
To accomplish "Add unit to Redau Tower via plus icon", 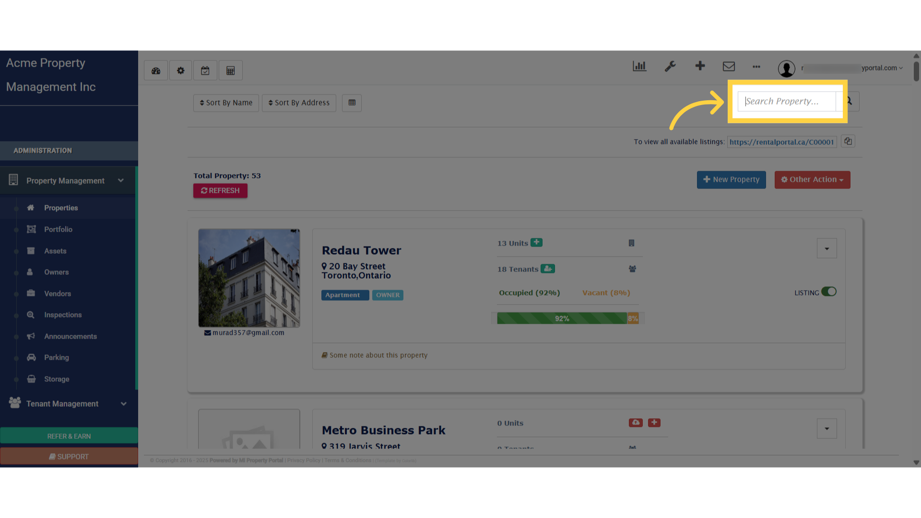I will [x=537, y=243].
